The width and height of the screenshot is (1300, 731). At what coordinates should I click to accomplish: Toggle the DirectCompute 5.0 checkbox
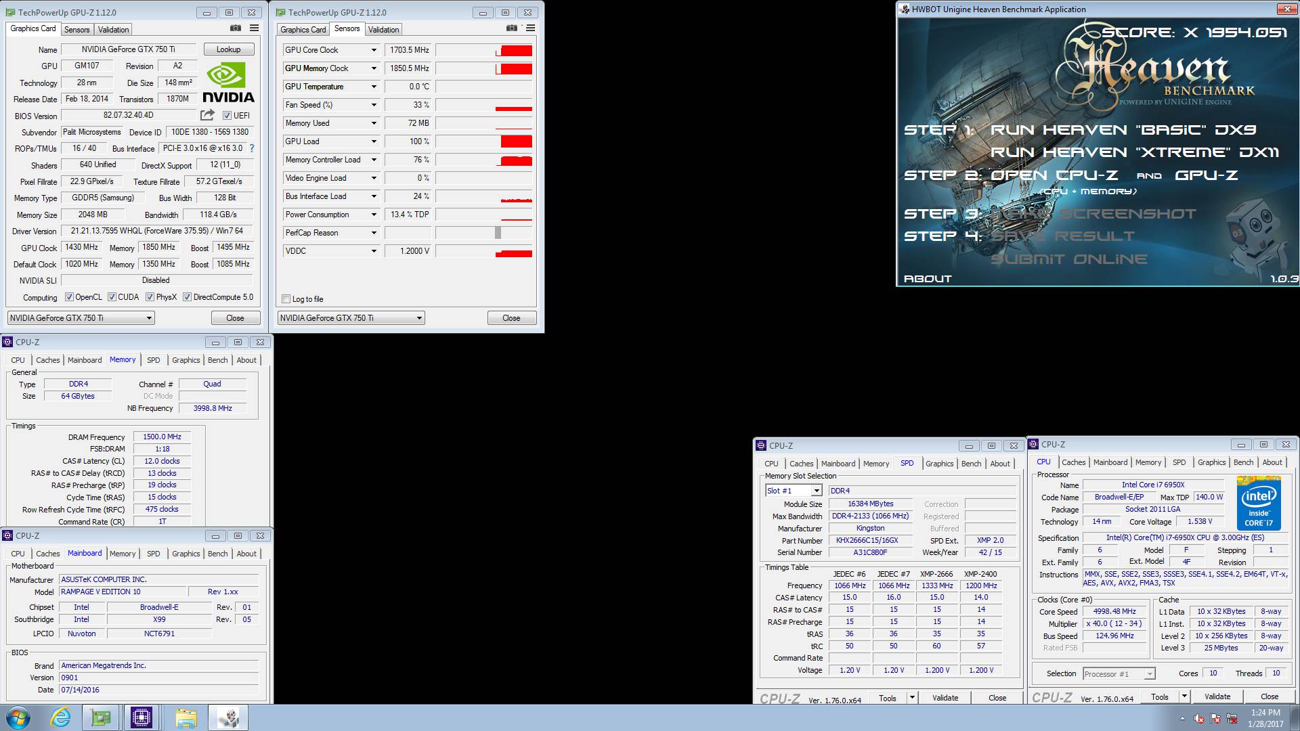pos(187,296)
